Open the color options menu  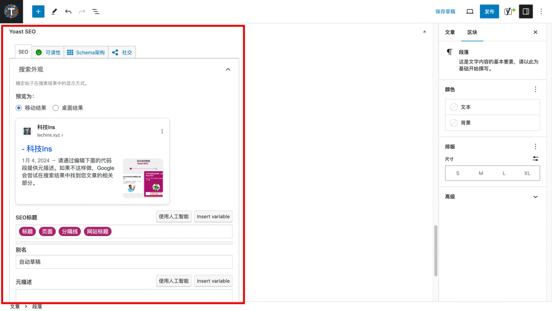point(536,90)
